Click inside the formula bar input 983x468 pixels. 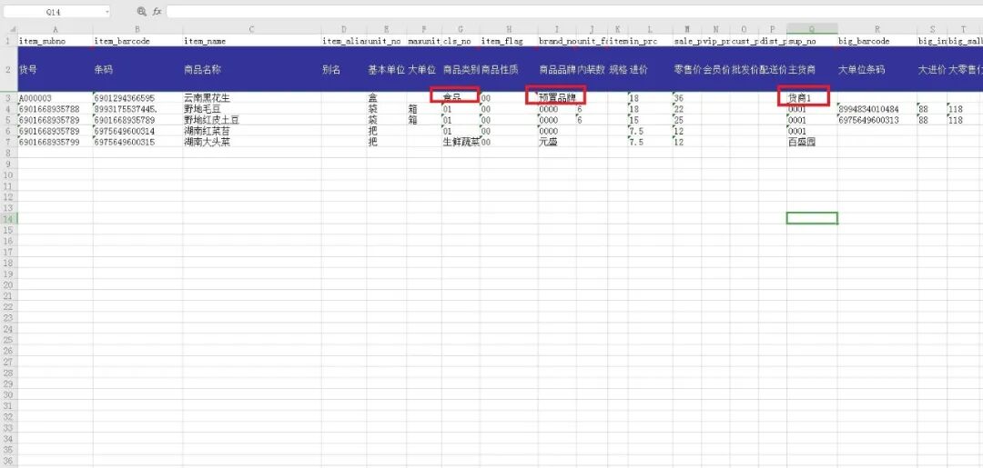click(546, 12)
